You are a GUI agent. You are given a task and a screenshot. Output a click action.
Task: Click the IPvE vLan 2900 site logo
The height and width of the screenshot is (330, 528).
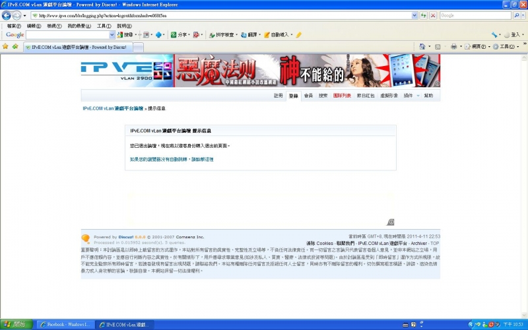pyautogui.click(x=127, y=71)
